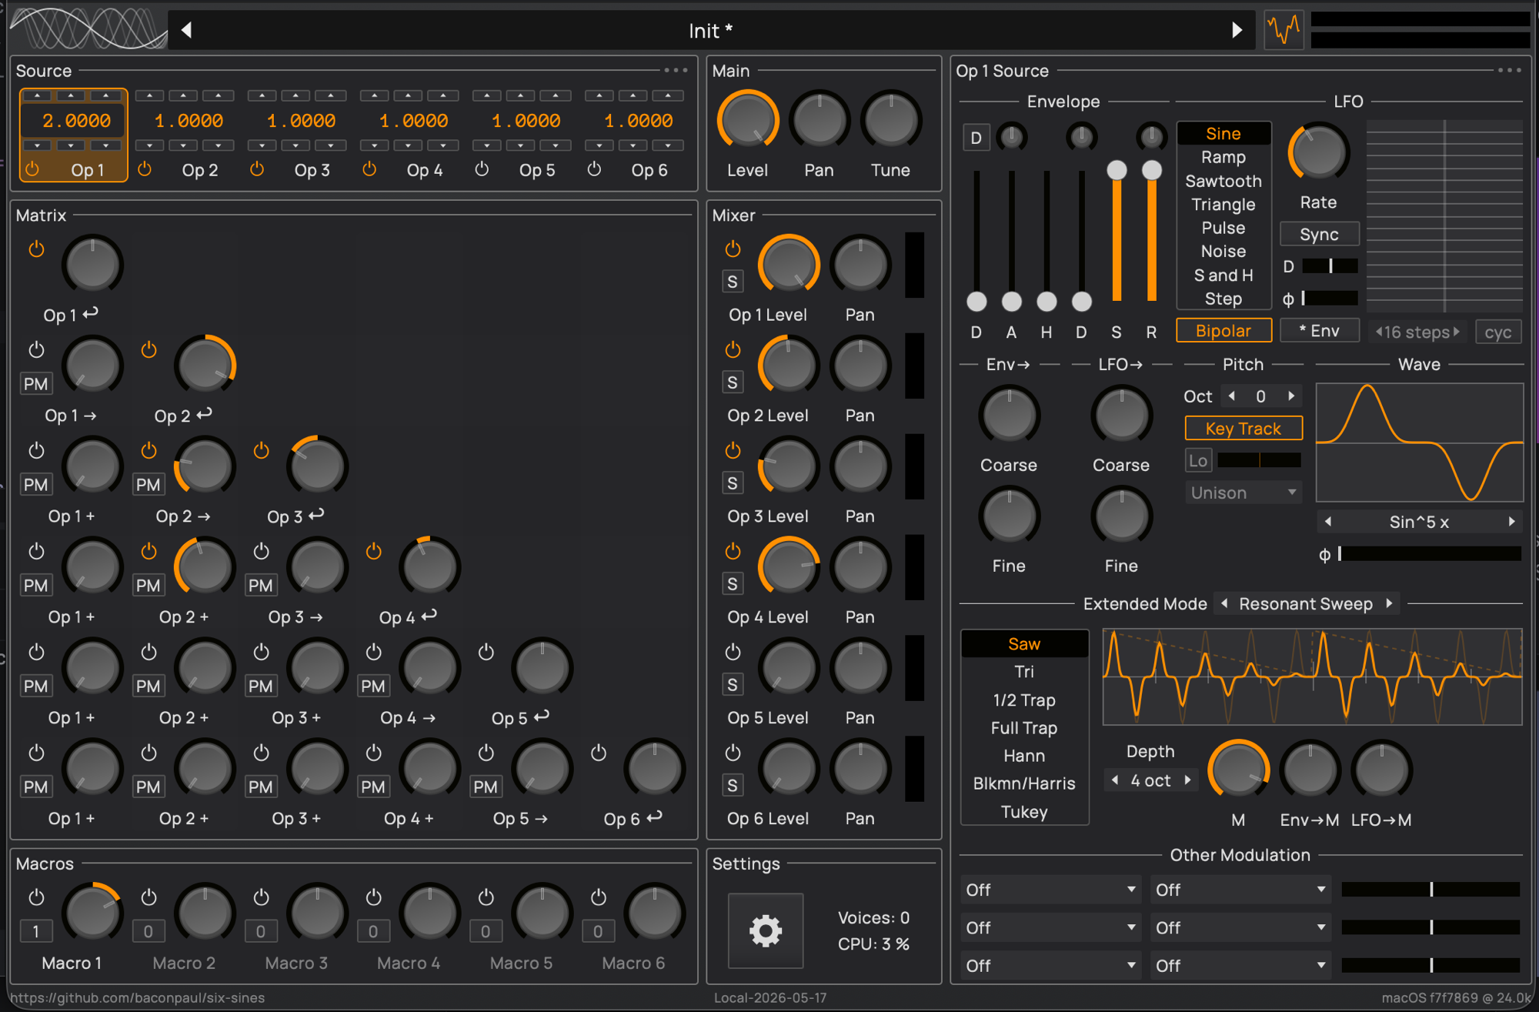Image resolution: width=1539 pixels, height=1012 pixels.
Task: Toggle Op 5 Level power in Mixer
Action: [733, 653]
